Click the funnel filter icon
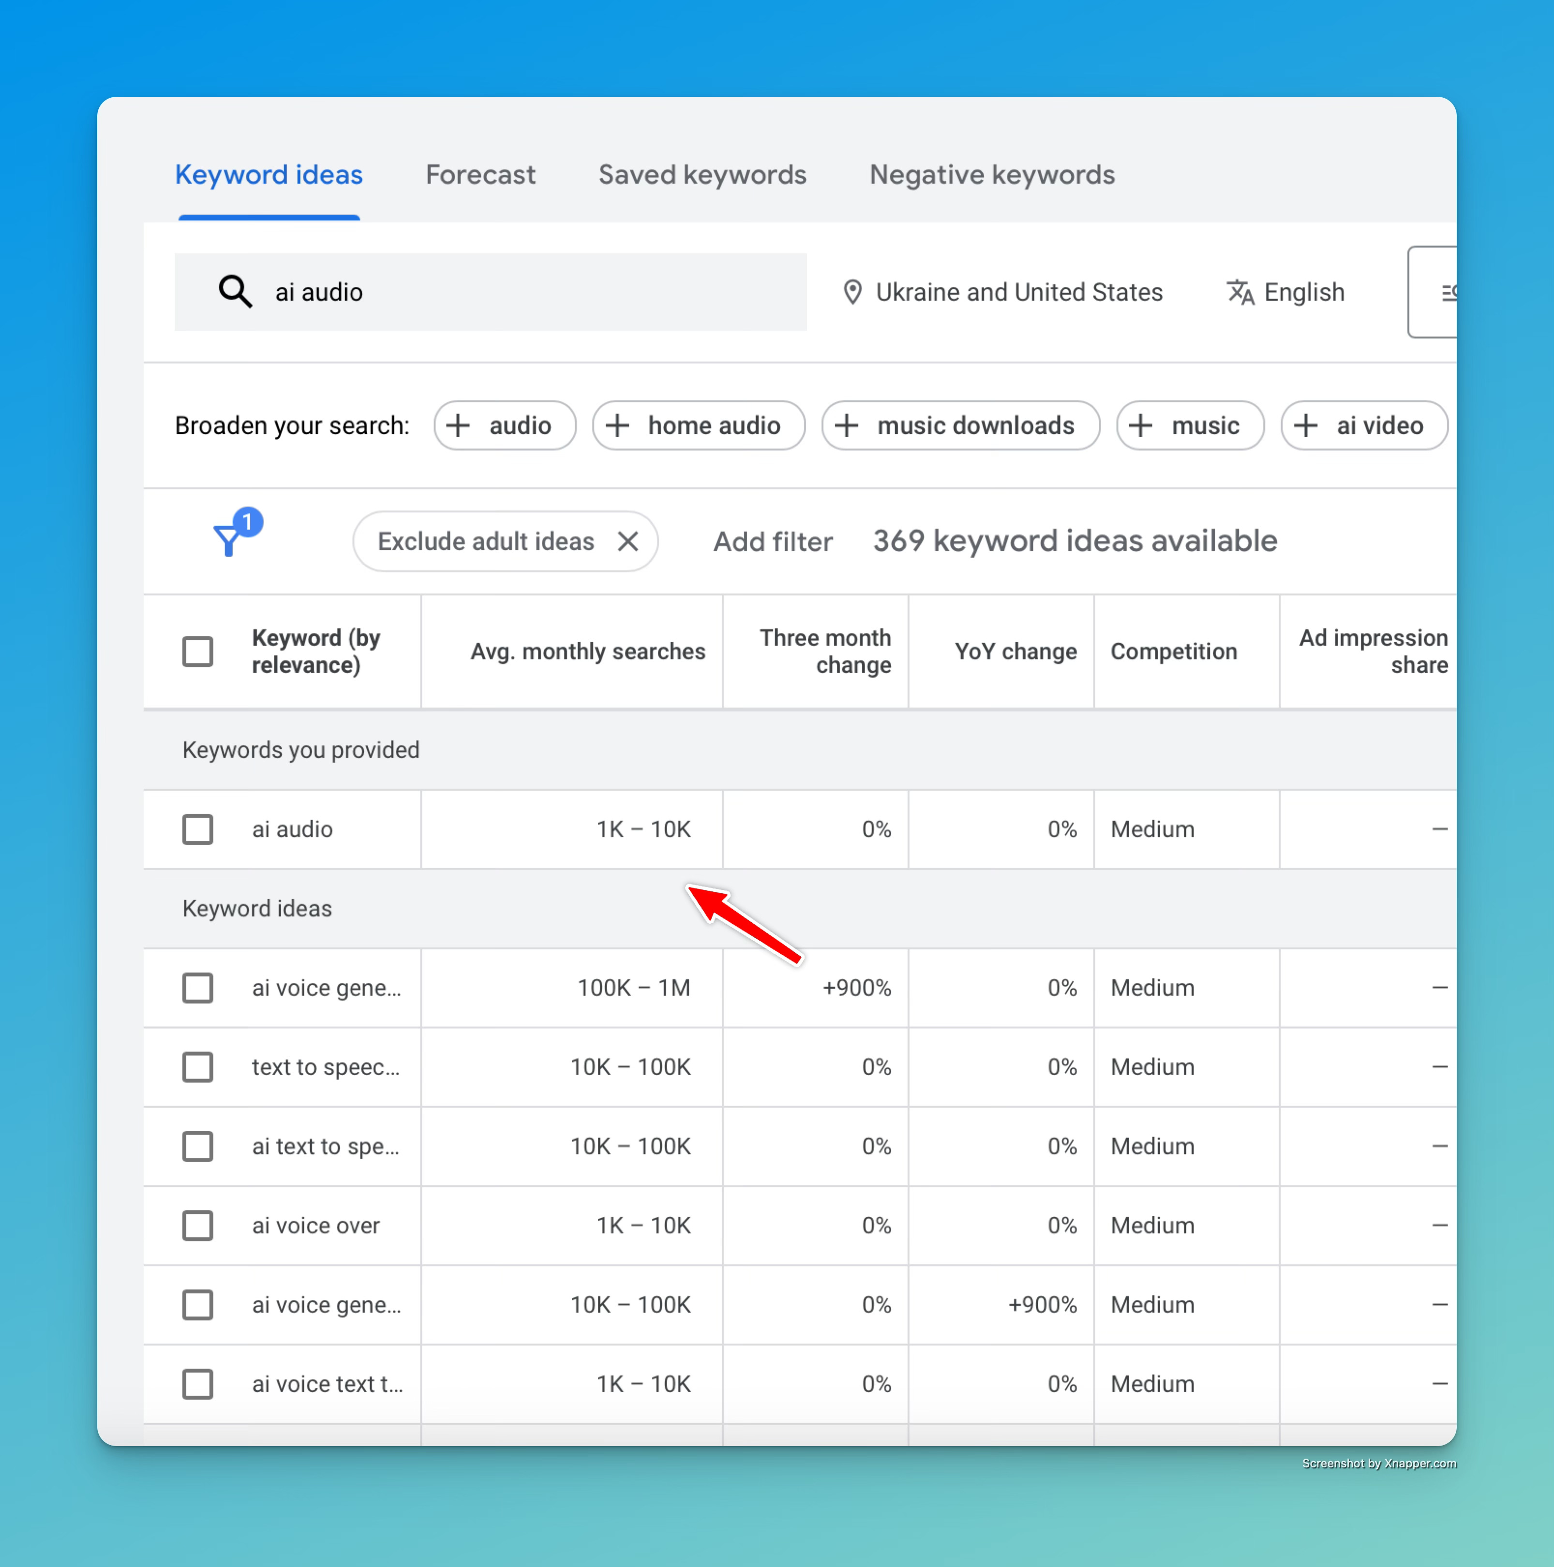This screenshot has height=1567, width=1554. [x=230, y=539]
